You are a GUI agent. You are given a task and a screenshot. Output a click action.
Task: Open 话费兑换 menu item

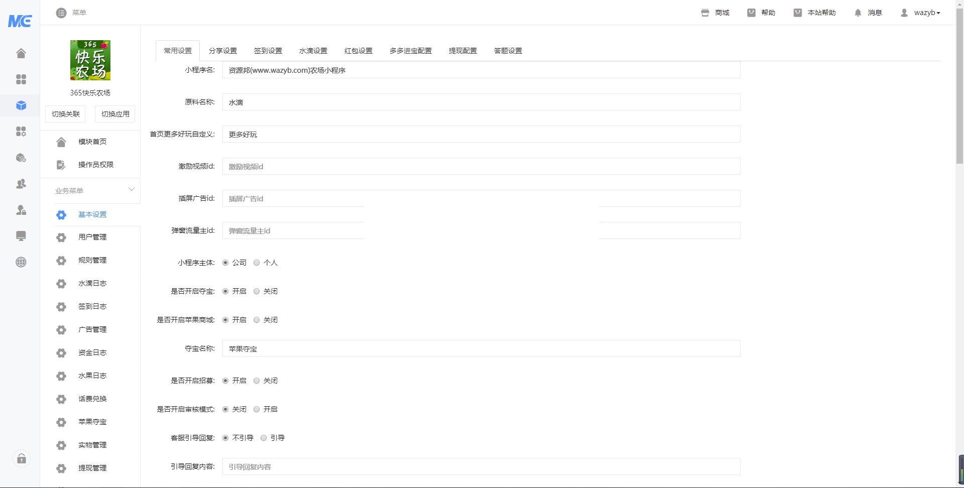click(92, 399)
